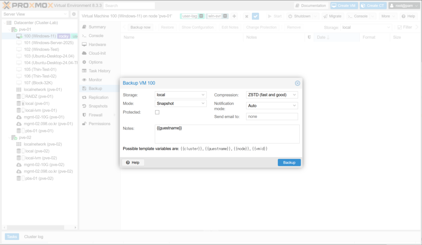Click into the Notes text area
Image resolution: width=422 pixels, height=245 pixels.
pos(227,134)
